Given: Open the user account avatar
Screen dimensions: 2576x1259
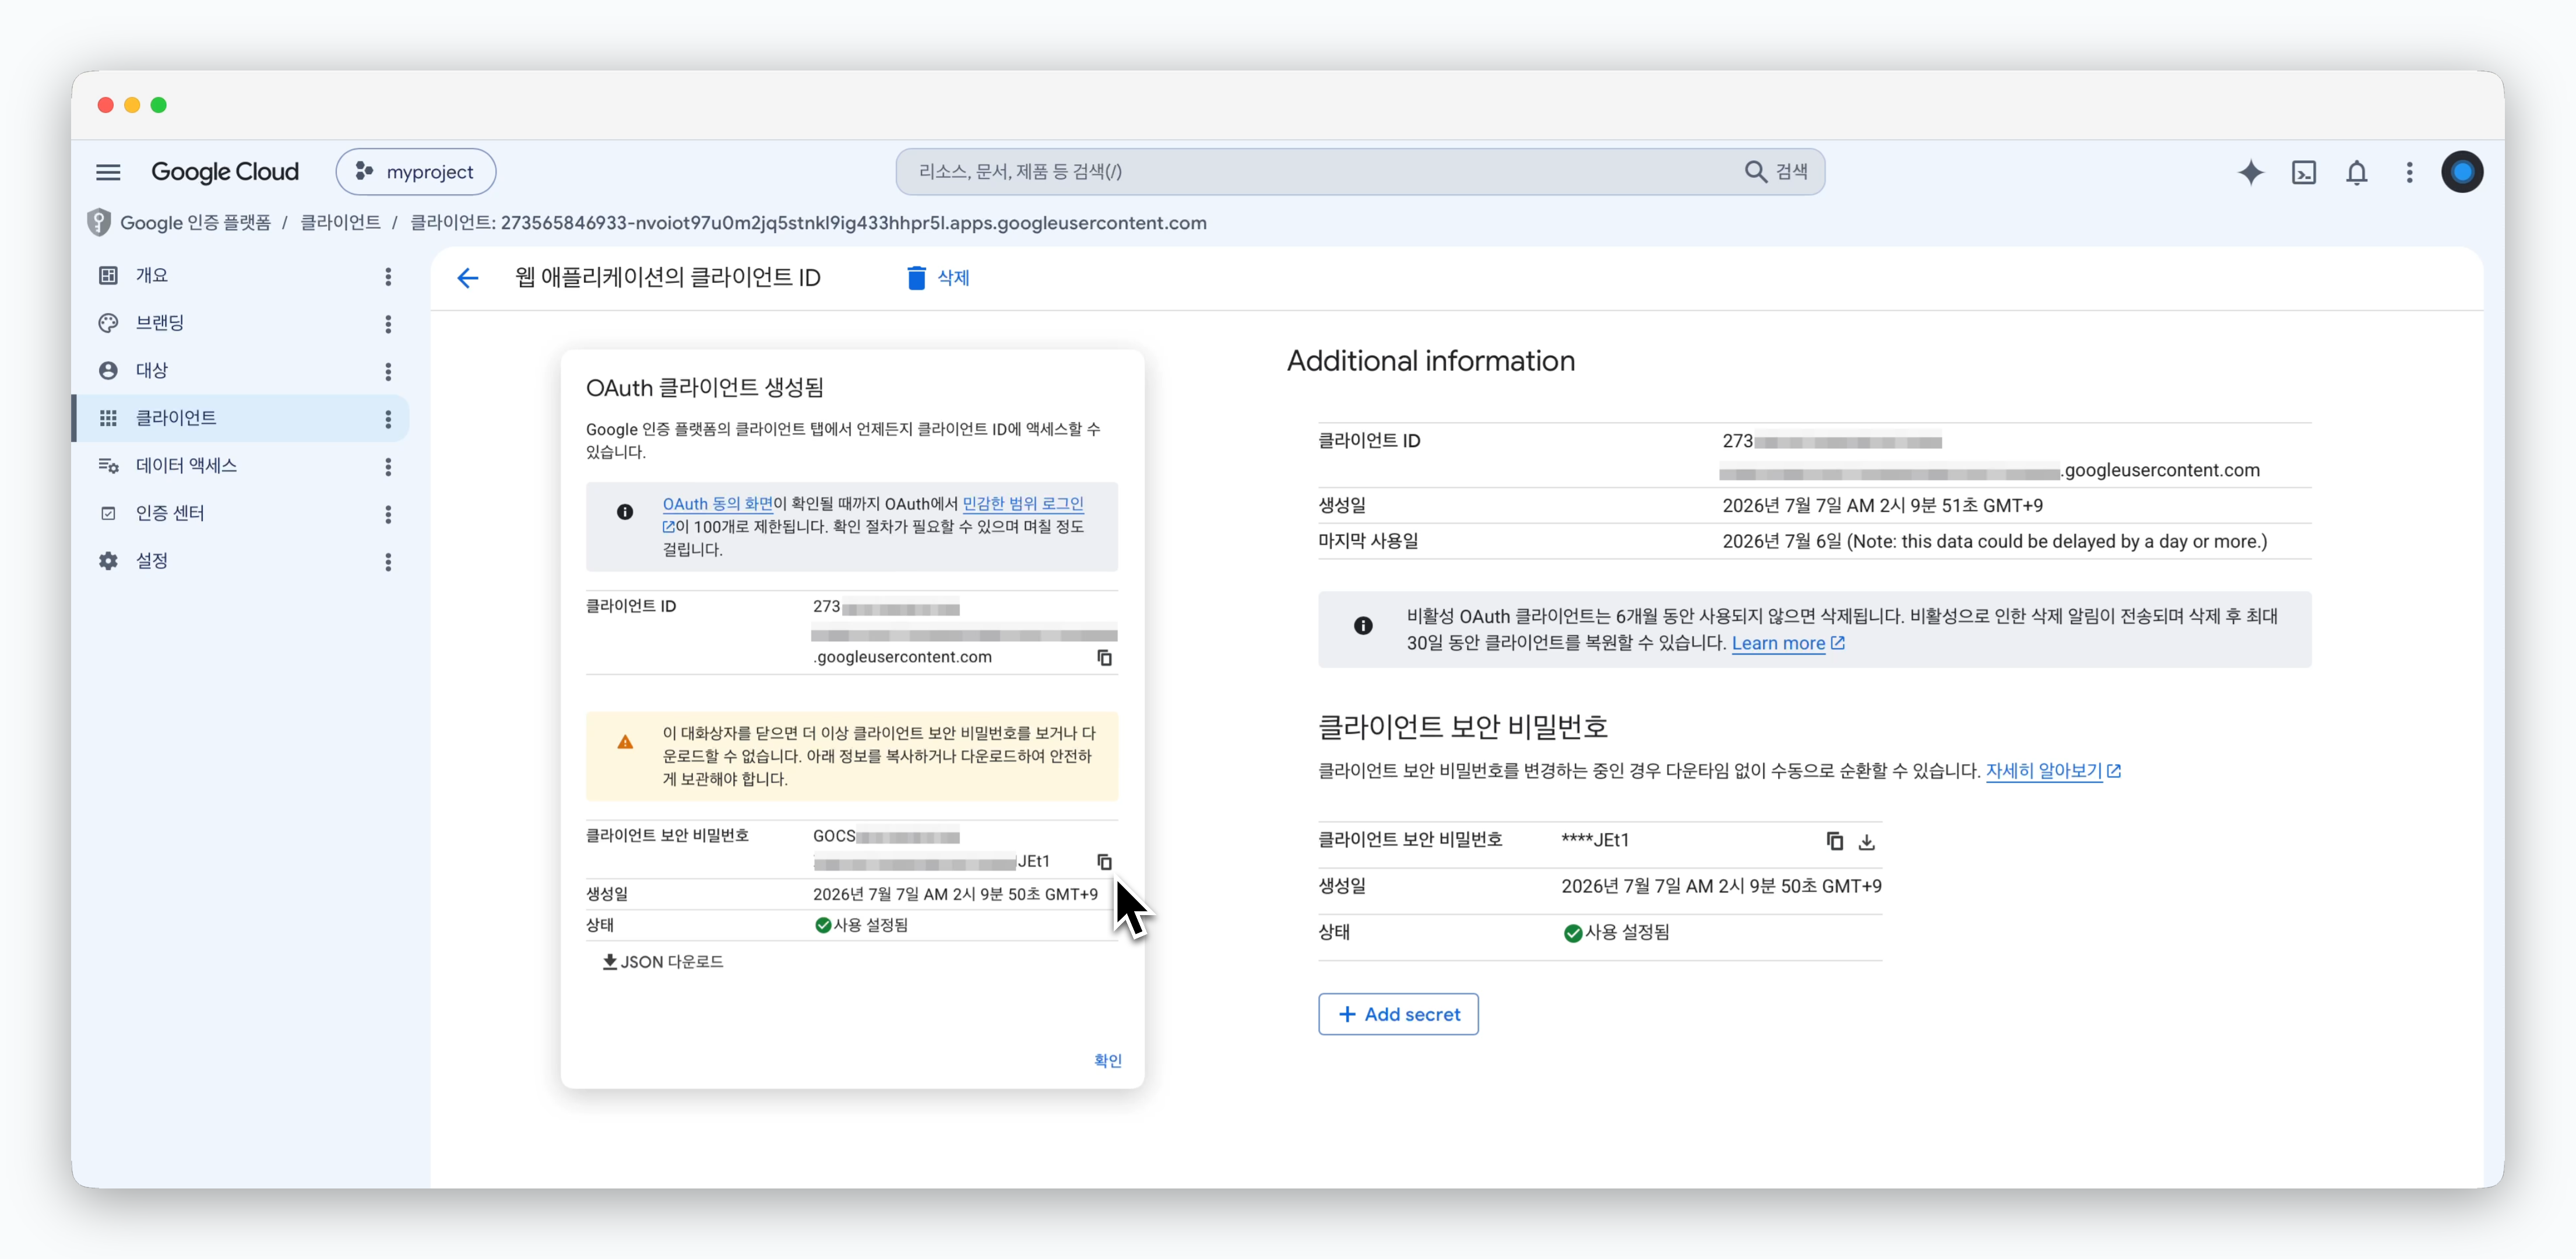Looking at the screenshot, I should [2462, 172].
